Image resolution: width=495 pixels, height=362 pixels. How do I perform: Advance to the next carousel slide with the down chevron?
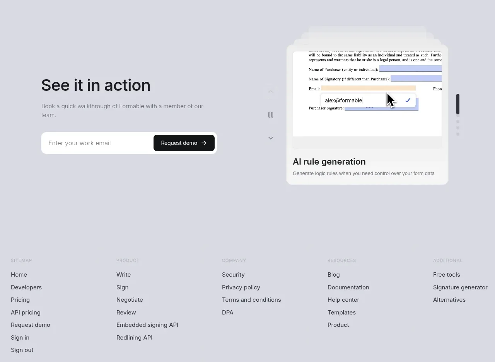[x=271, y=138]
